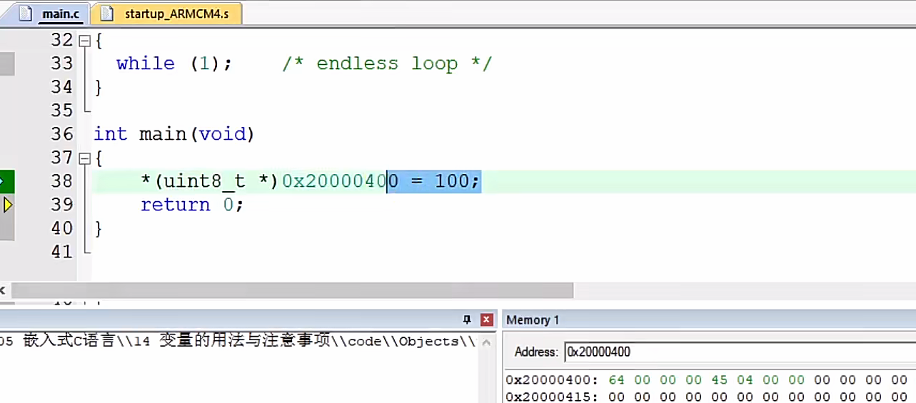Image resolution: width=916 pixels, height=403 pixels.
Task: Click the current-line marker at line 38
Action: click(x=7, y=181)
